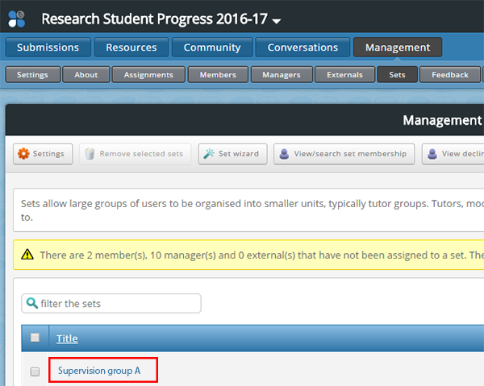The width and height of the screenshot is (484, 386).
Task: Open the Research Student Progress 2016-17 dropdown arrow
Action: 276,21
